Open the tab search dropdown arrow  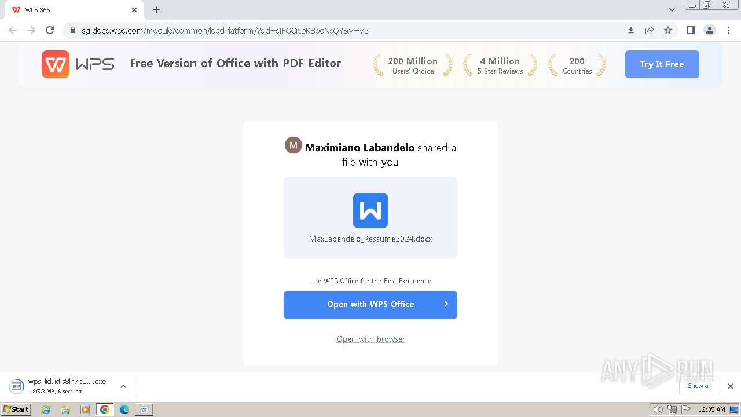tap(672, 10)
